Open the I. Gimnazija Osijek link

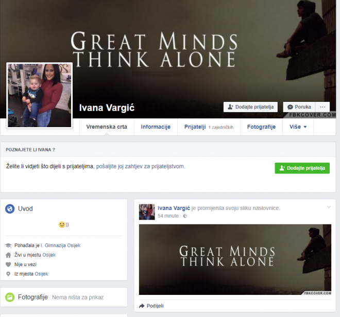click(x=60, y=245)
